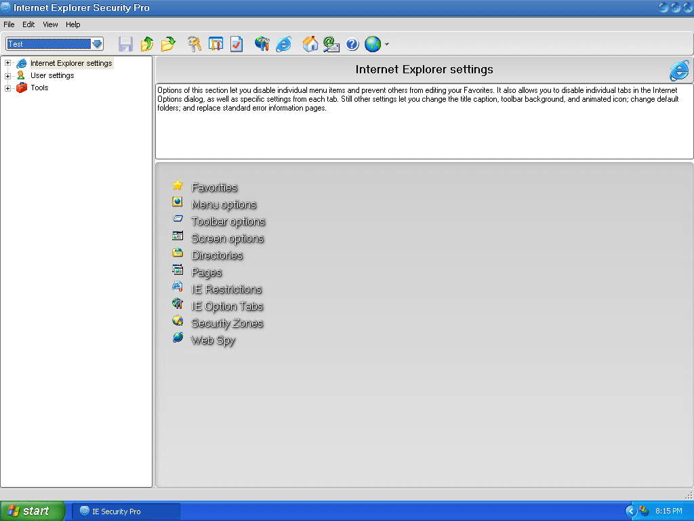The image size is (694, 521).
Task: Click the keys icon in toolbar
Action: [195, 44]
